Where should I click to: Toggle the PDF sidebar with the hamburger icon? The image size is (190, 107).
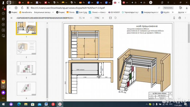point(11,18)
